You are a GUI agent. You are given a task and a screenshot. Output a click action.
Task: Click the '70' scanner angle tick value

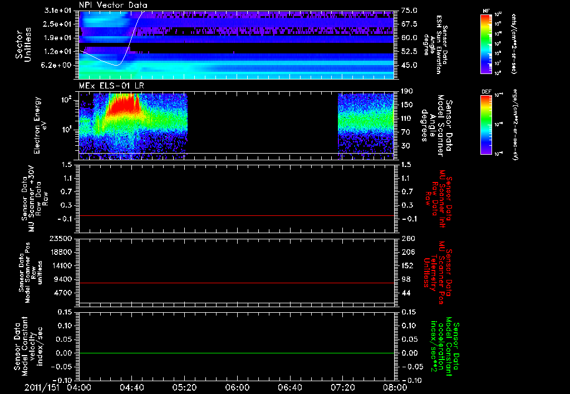(x=405, y=132)
